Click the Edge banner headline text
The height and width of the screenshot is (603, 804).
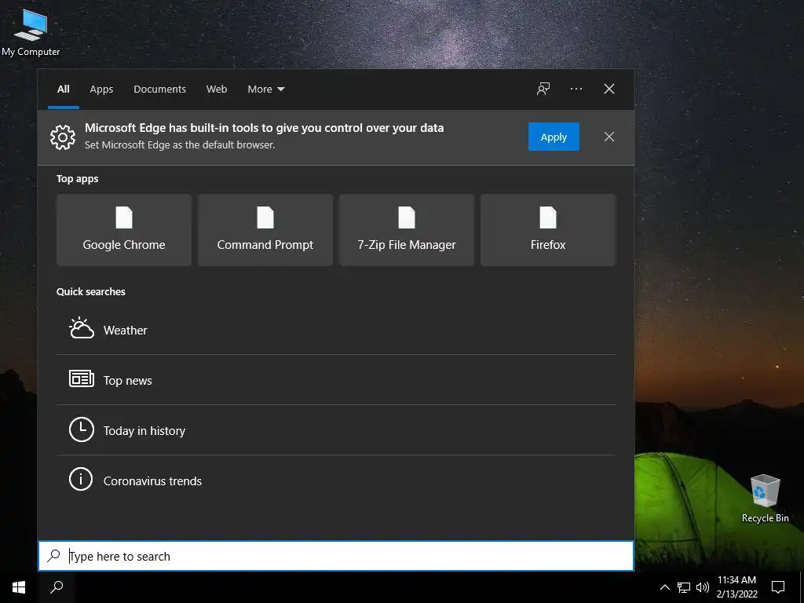coord(264,128)
